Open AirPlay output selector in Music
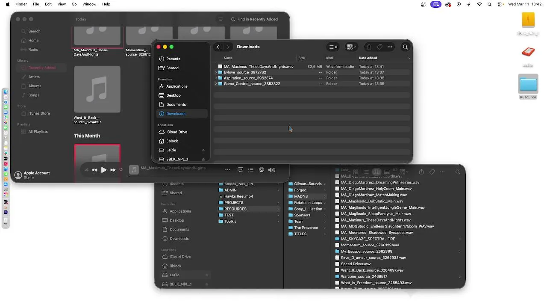Image resolution: width=547 pixels, height=308 pixels. tap(262, 170)
